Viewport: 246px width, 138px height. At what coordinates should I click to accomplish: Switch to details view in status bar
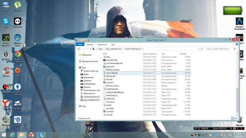pos(233,118)
